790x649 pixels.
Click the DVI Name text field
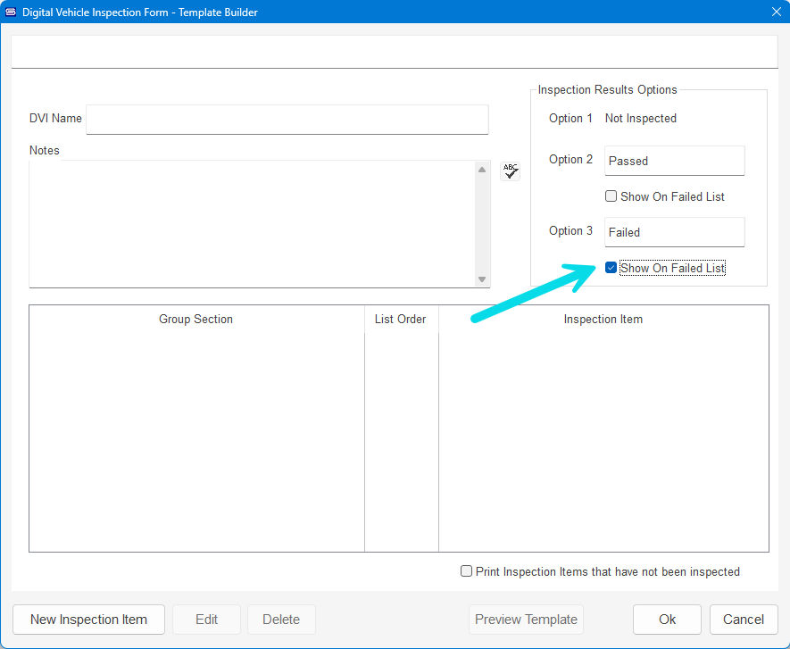(x=287, y=119)
